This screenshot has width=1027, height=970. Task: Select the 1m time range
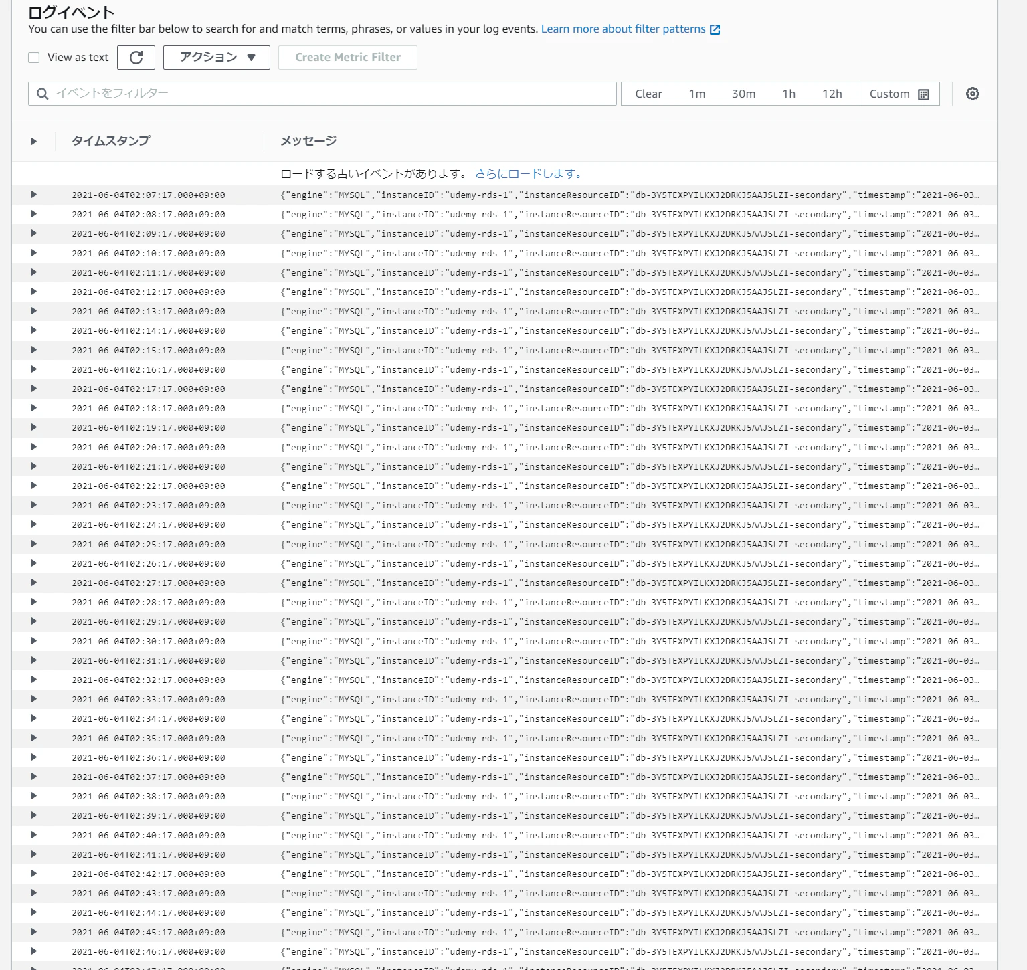pos(697,94)
